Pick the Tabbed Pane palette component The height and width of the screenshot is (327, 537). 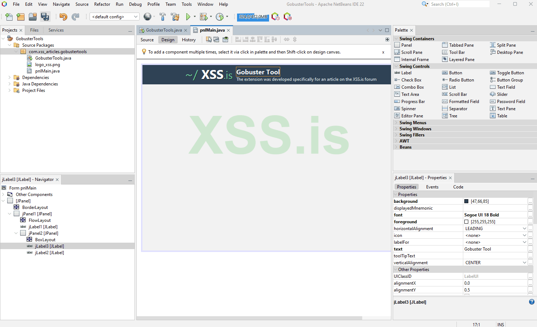(458, 45)
